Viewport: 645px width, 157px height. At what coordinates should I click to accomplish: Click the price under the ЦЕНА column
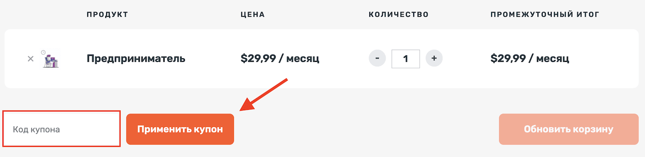(280, 58)
